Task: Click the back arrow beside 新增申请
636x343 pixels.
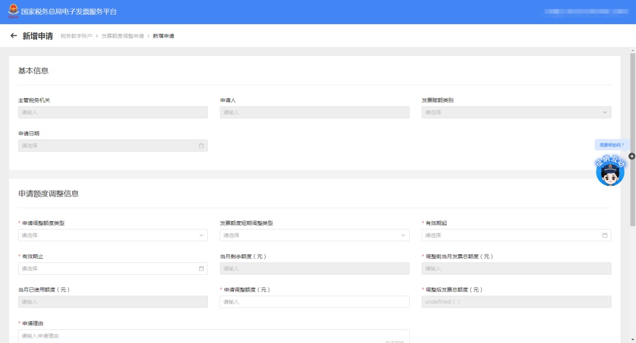Action: pos(14,36)
